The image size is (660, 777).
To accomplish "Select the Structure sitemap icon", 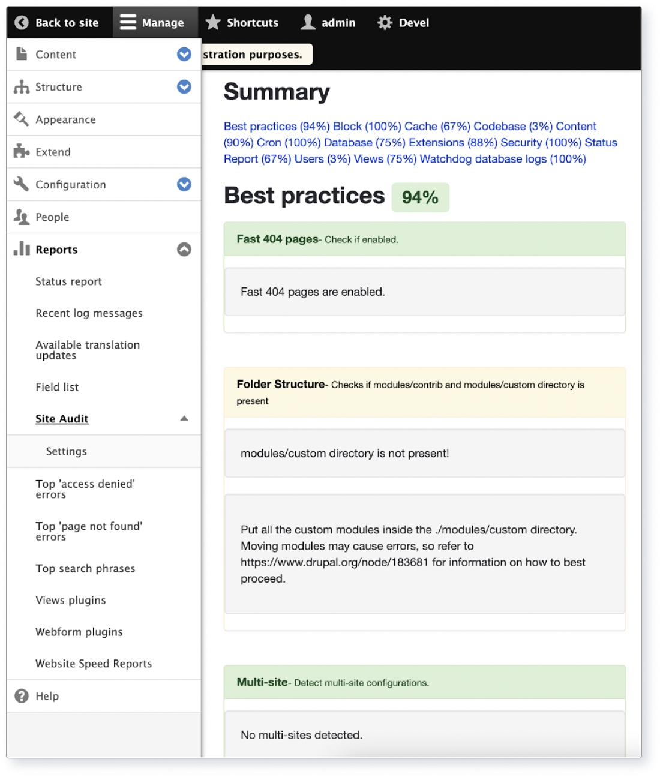I will coord(22,86).
